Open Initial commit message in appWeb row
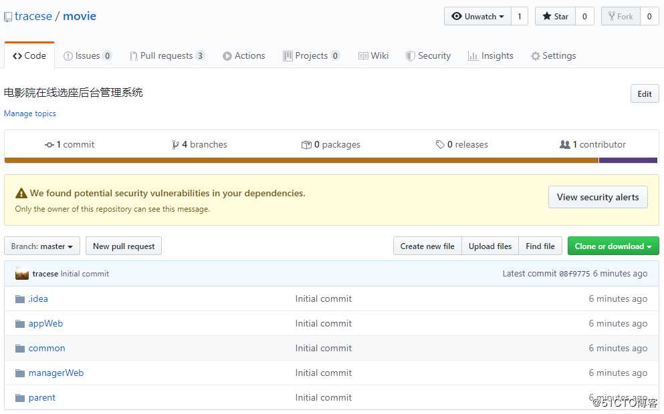The image size is (664, 414). click(324, 323)
